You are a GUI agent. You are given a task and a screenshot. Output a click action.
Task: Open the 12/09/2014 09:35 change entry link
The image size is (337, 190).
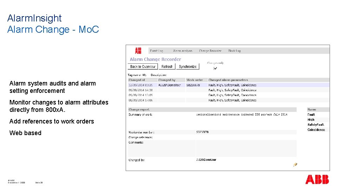(140, 85)
